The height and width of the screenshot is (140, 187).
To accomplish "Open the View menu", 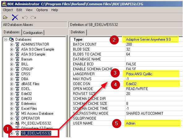I will pos(29,10).
